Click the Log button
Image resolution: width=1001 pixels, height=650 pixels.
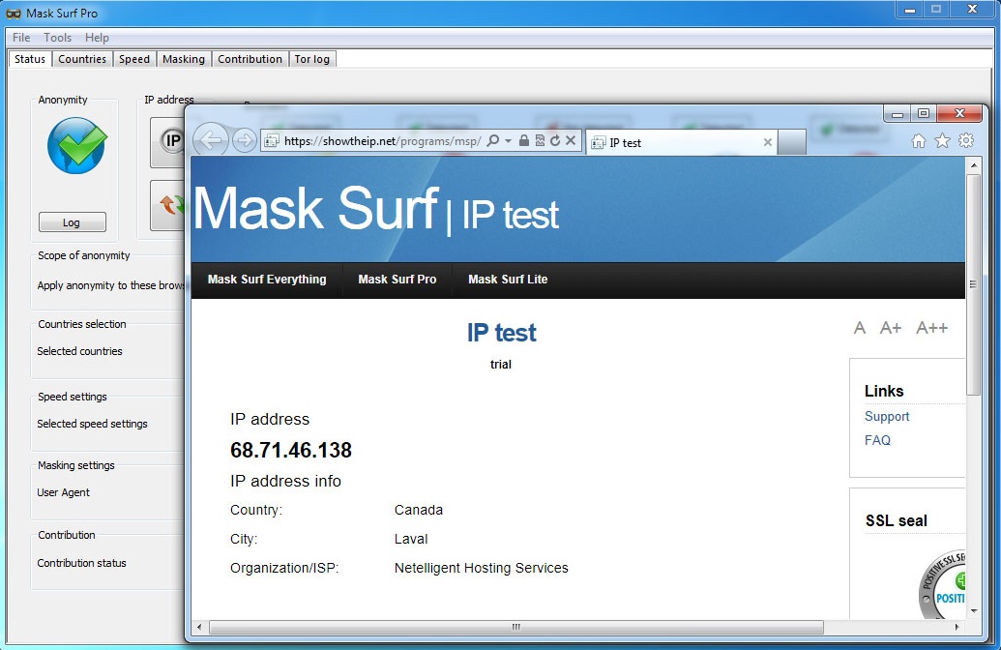click(x=73, y=222)
